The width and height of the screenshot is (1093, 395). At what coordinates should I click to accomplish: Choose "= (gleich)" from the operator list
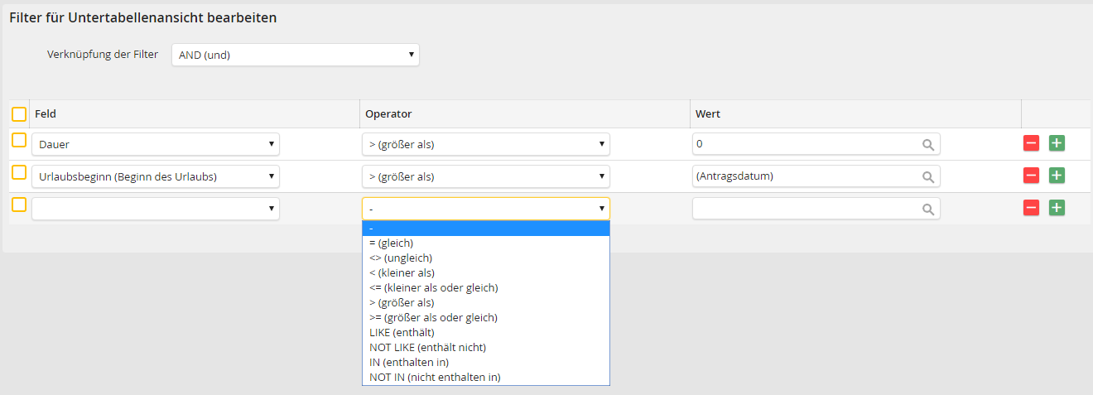(392, 243)
